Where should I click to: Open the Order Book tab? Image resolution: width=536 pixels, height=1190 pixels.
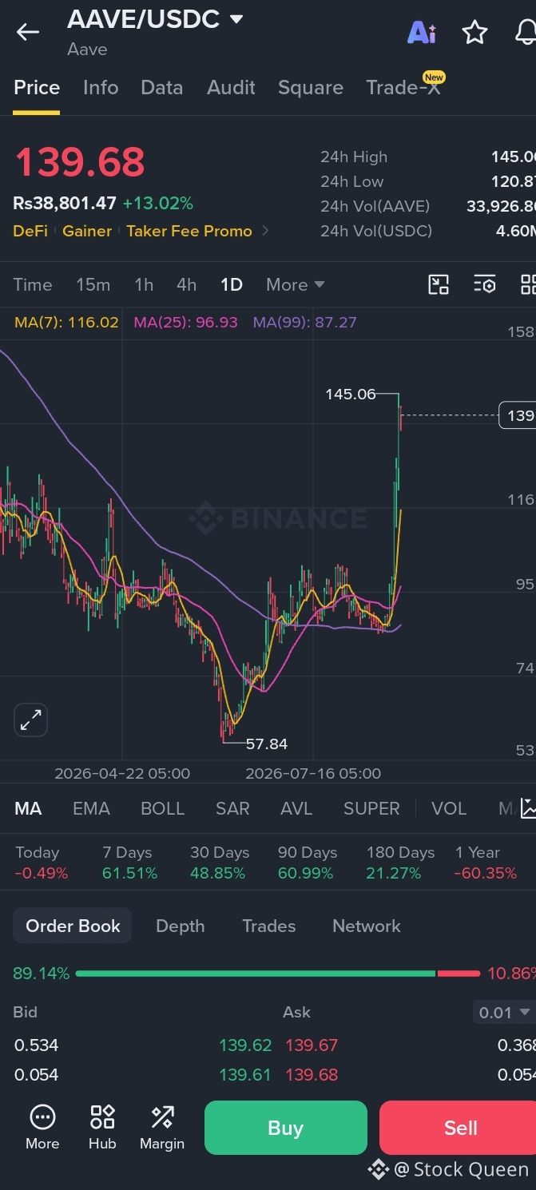point(73,926)
